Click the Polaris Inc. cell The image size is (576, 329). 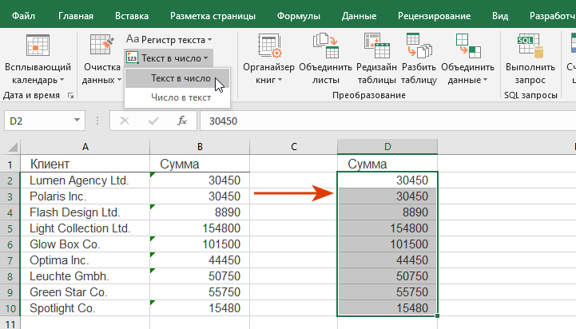click(85, 196)
